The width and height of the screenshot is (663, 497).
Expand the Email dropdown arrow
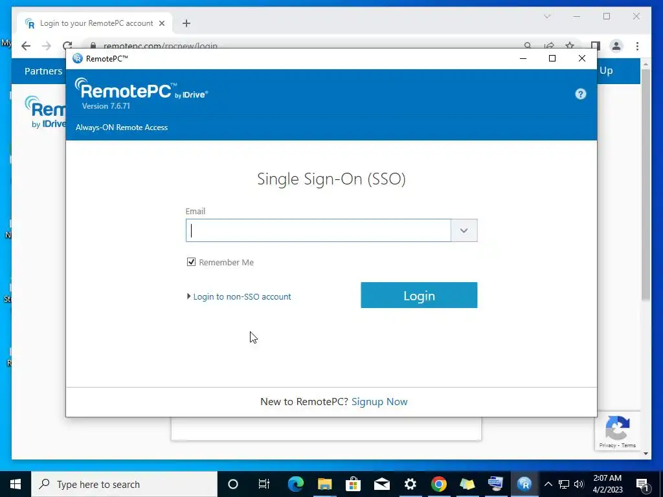[x=464, y=230]
